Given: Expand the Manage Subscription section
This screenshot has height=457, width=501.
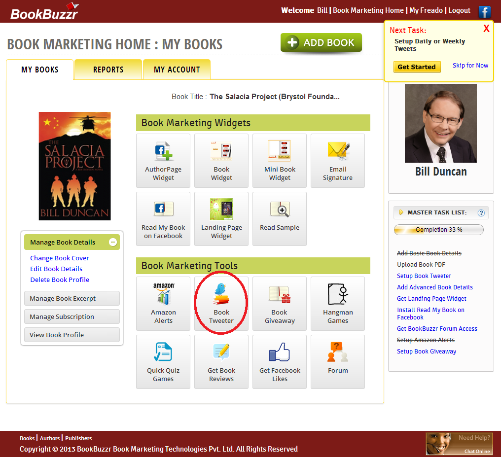Looking at the screenshot, I should 72,316.
